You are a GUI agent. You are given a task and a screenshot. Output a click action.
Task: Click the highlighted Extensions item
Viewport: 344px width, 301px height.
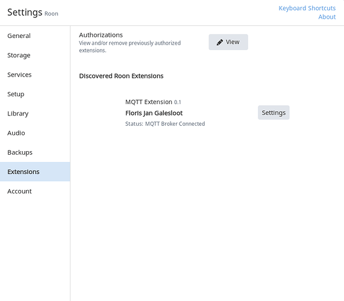pos(35,172)
